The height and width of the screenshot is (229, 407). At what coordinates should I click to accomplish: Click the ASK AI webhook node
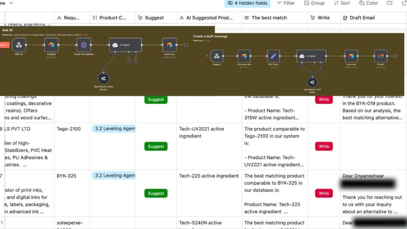pyautogui.click(x=19, y=45)
